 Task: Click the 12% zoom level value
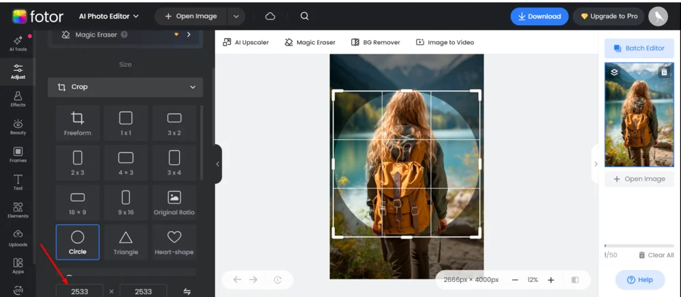pyautogui.click(x=533, y=279)
